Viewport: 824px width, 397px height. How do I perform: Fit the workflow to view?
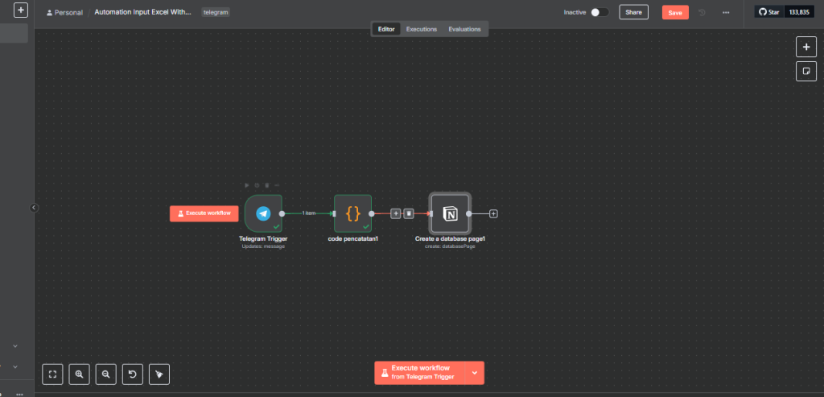point(52,374)
